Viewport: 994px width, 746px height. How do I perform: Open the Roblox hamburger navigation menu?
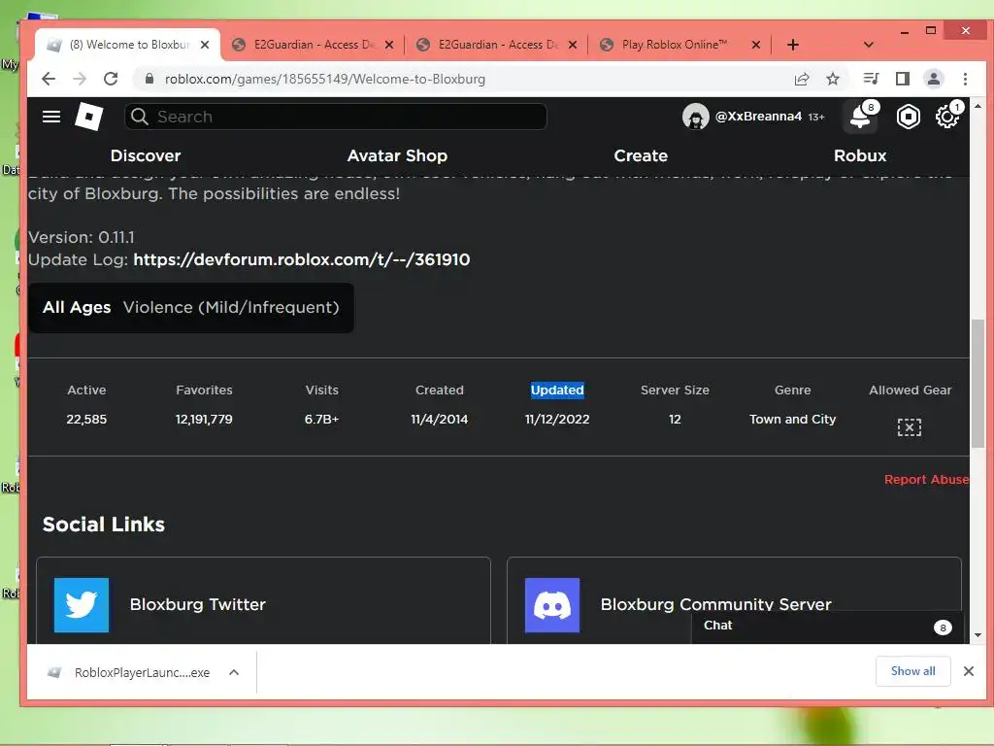tap(51, 117)
